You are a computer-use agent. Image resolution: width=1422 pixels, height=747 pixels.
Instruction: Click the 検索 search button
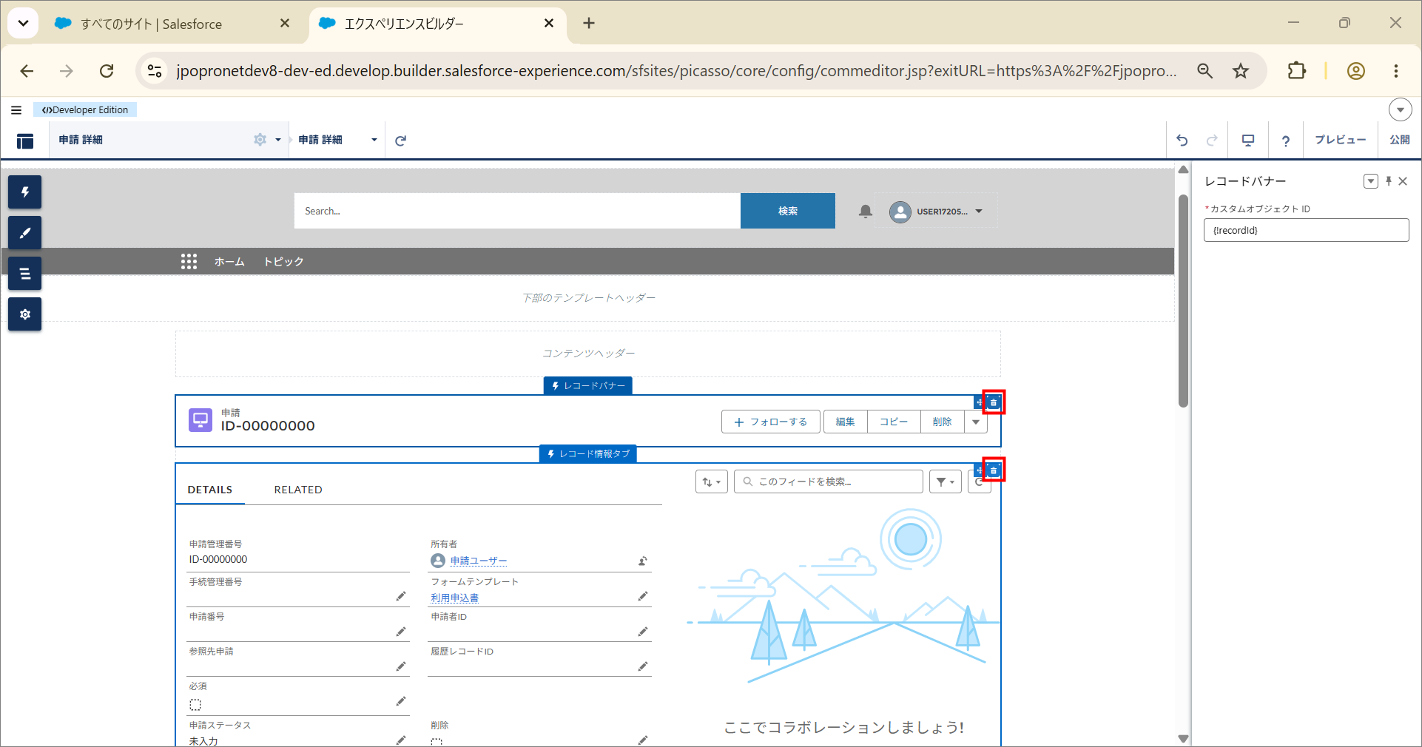tap(788, 212)
